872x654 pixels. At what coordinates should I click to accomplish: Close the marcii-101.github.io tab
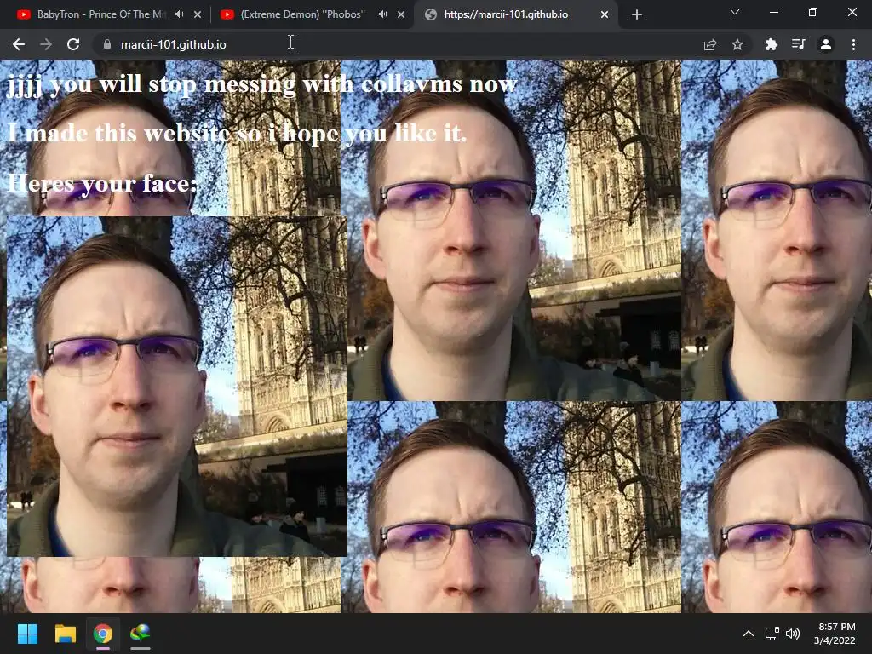(605, 14)
